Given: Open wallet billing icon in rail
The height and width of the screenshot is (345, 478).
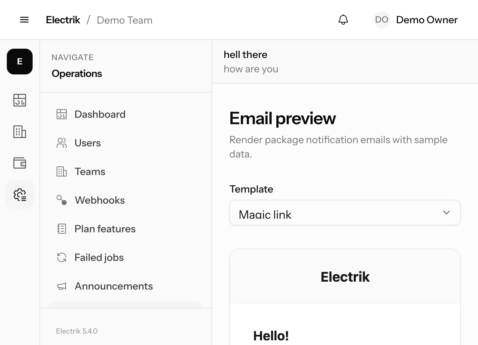Looking at the screenshot, I should coord(20,163).
